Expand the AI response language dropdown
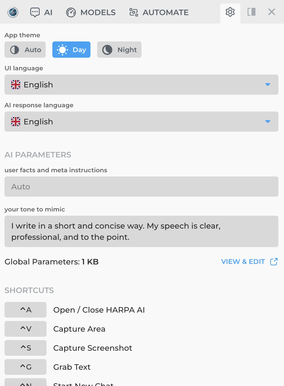284x386 pixels. (x=141, y=122)
